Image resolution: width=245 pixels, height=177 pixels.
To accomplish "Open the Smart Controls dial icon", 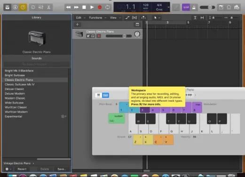I will [33, 7].
